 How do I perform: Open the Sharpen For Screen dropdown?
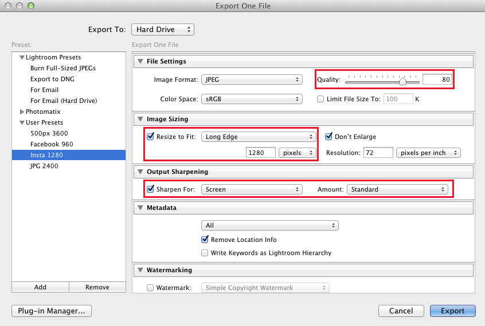click(252, 189)
